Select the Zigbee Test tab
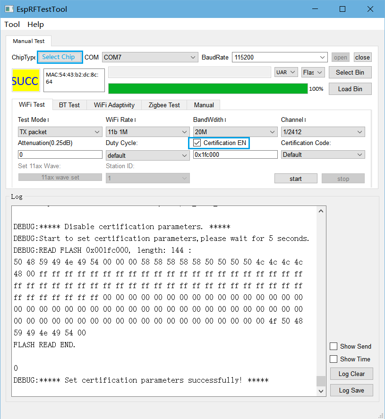The image size is (385, 419). click(x=164, y=104)
